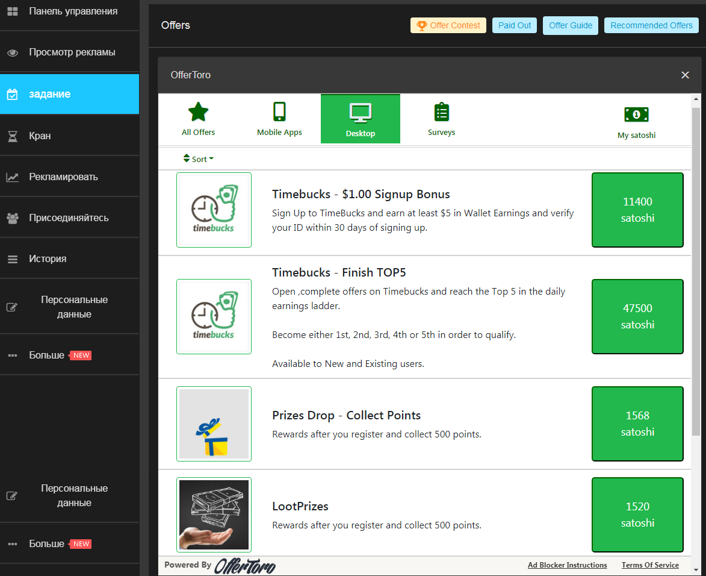This screenshot has width=706, height=576.
Task: Click Timebucks Finish TOP5 thumbnail
Action: [x=214, y=316]
